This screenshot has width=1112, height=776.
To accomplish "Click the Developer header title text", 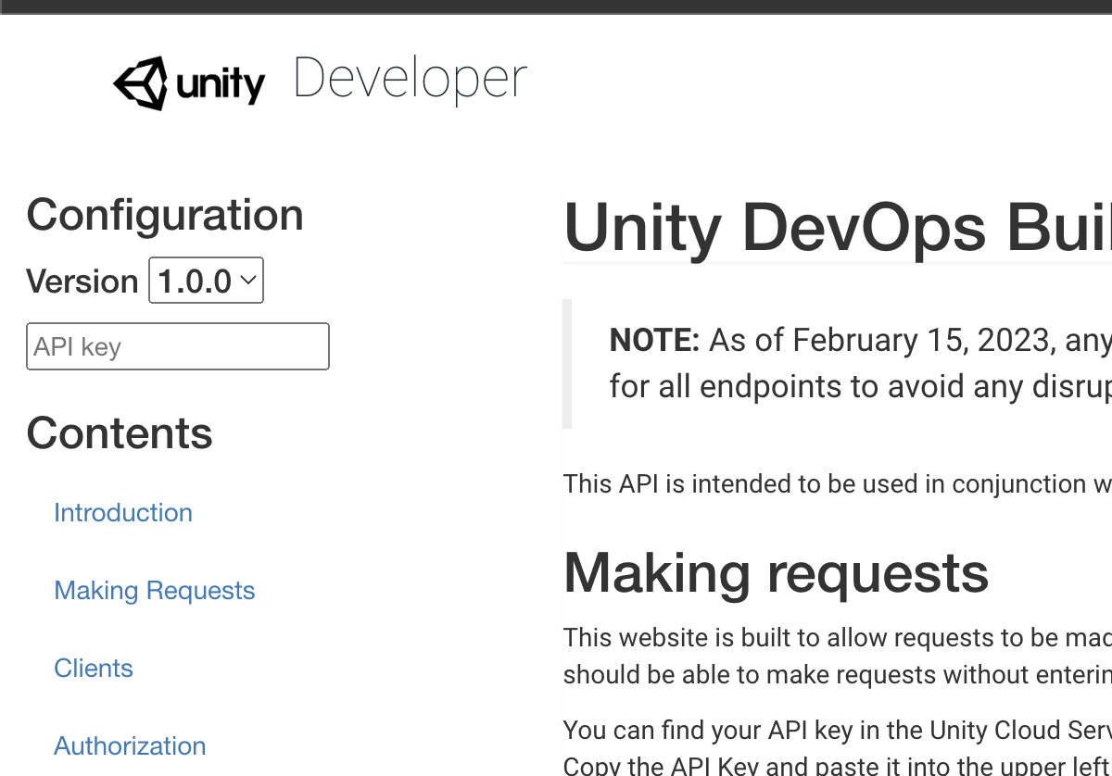I will [410, 80].
